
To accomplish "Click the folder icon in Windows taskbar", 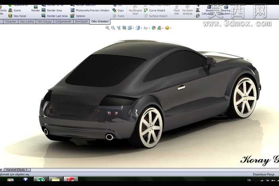I will click(x=56, y=179).
